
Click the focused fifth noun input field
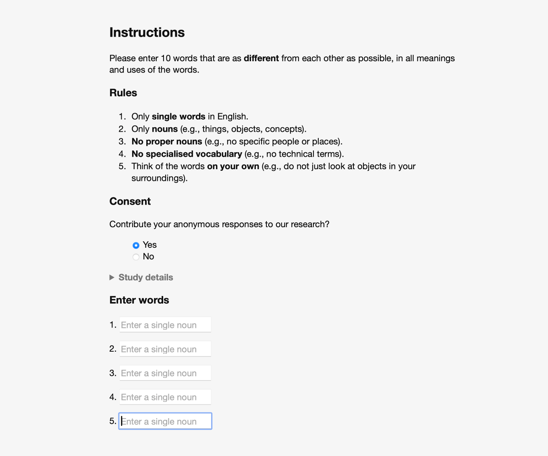click(165, 421)
